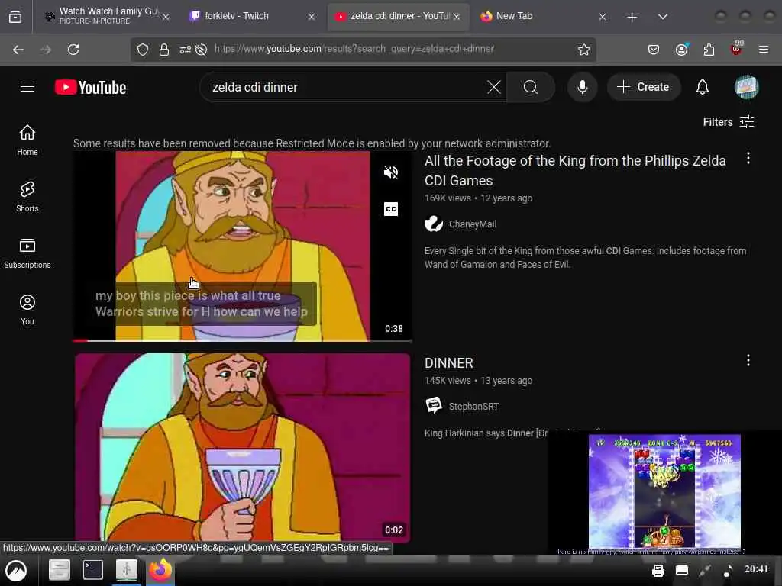Image resolution: width=782 pixels, height=586 pixels.
Task: Go to Home in the sidebar
Action: [27, 140]
